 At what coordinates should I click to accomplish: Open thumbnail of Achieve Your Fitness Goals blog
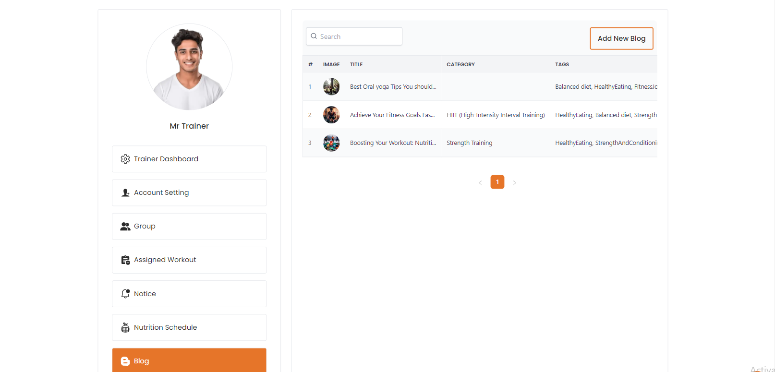331,115
